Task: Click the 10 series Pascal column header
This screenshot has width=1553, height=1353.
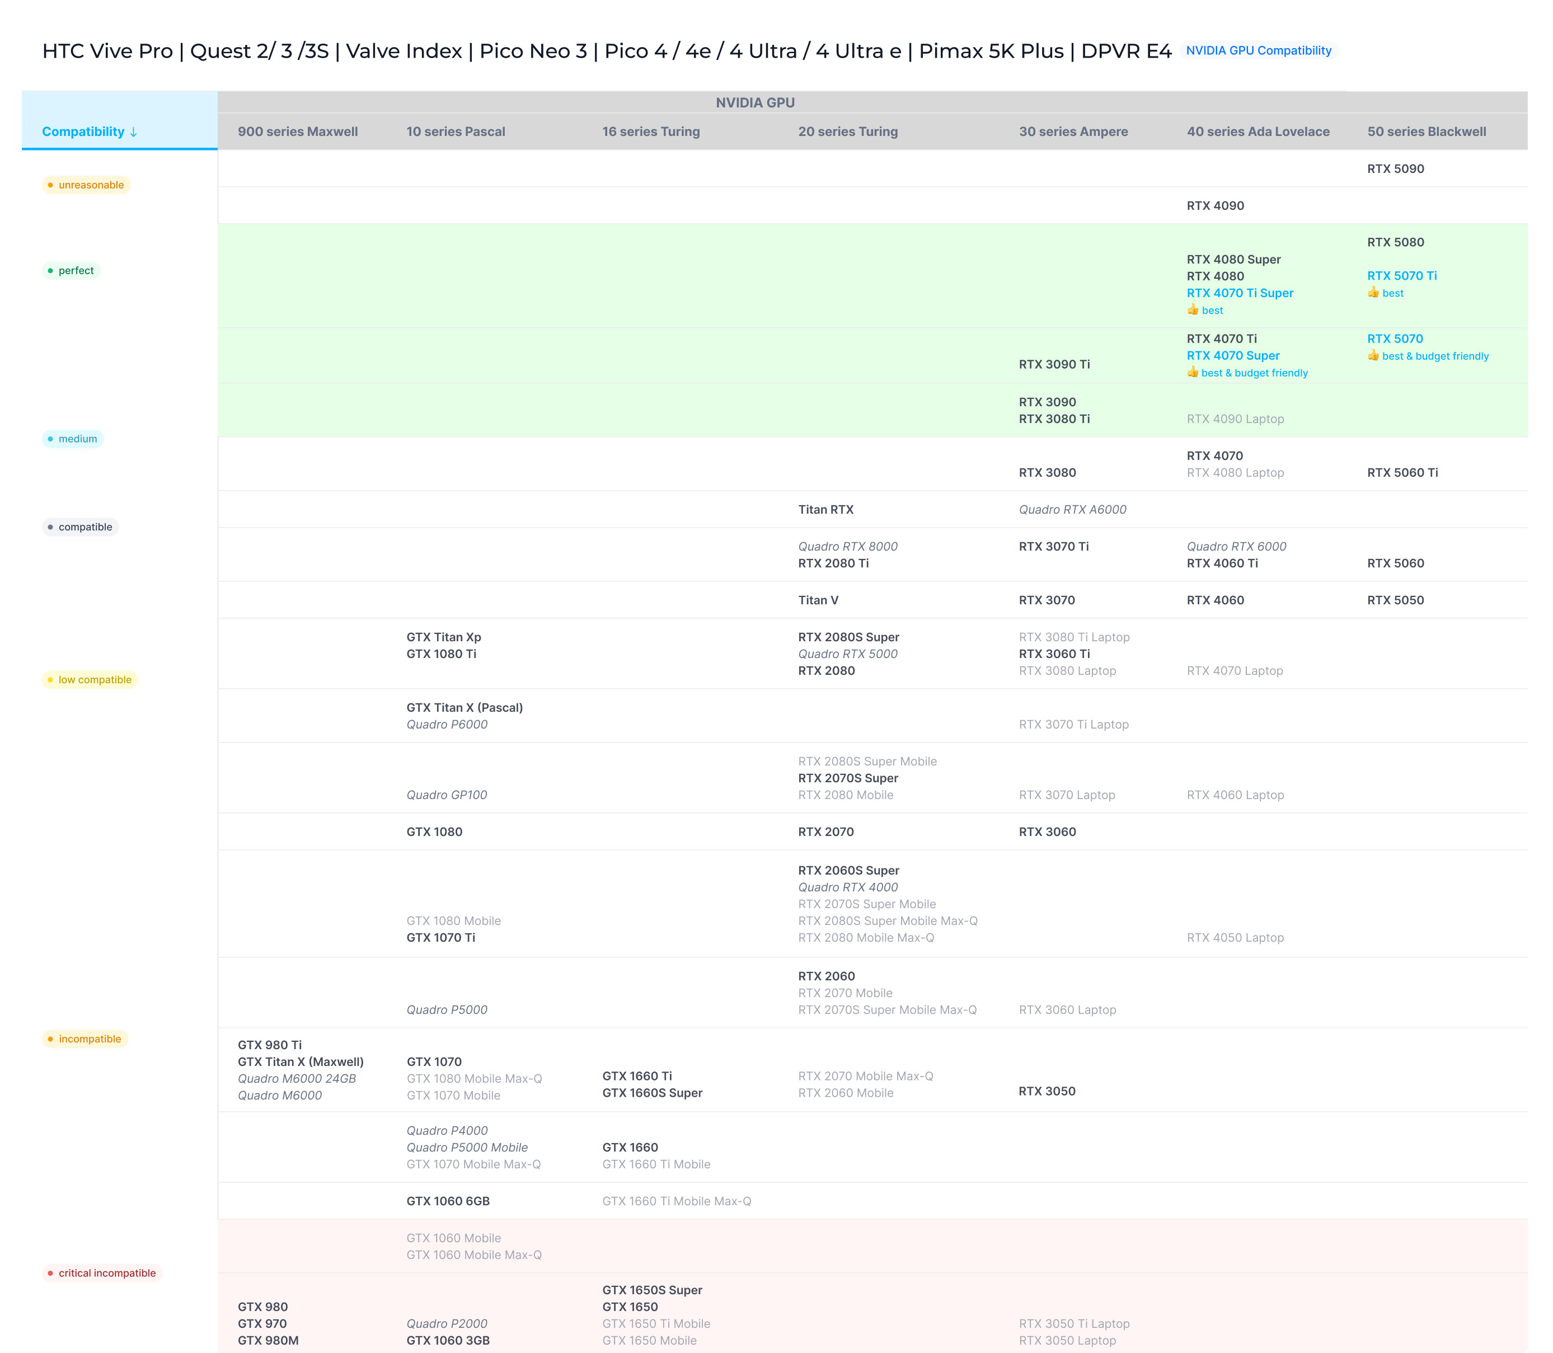Action: (x=455, y=131)
